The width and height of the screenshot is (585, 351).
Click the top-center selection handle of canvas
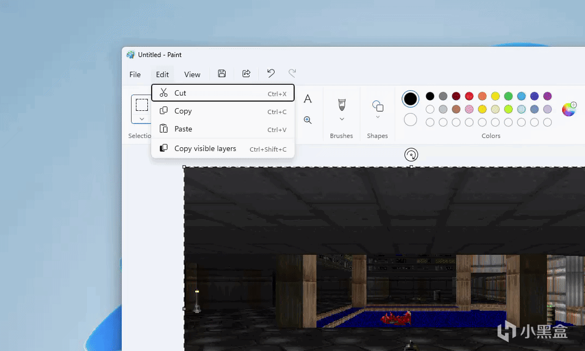pyautogui.click(x=411, y=167)
